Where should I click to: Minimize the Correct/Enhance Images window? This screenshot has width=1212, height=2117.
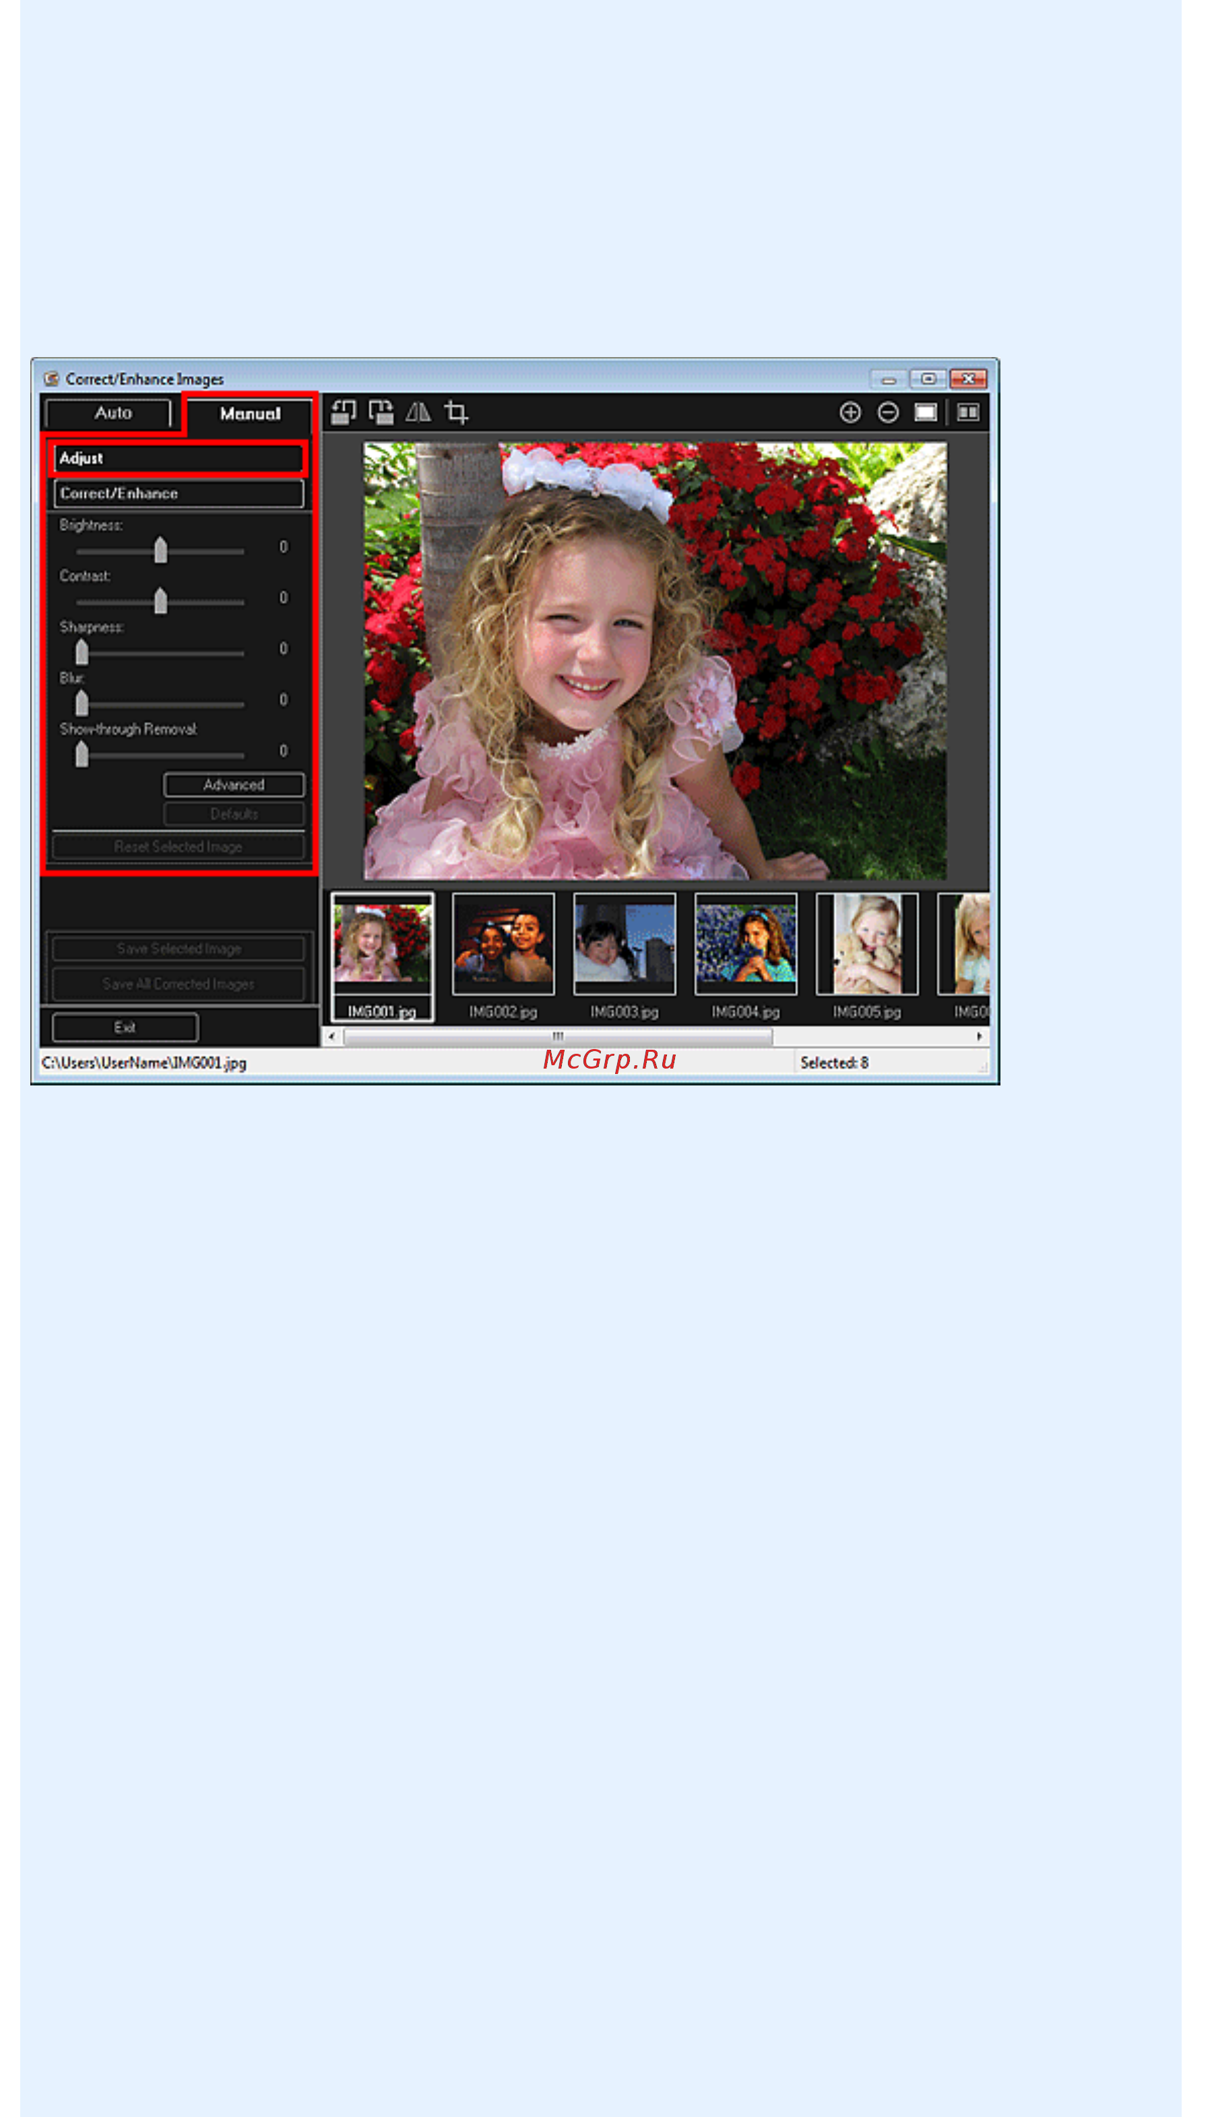coord(888,379)
